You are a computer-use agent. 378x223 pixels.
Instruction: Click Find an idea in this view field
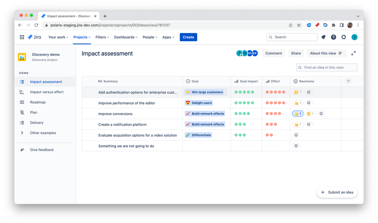pos(327,67)
